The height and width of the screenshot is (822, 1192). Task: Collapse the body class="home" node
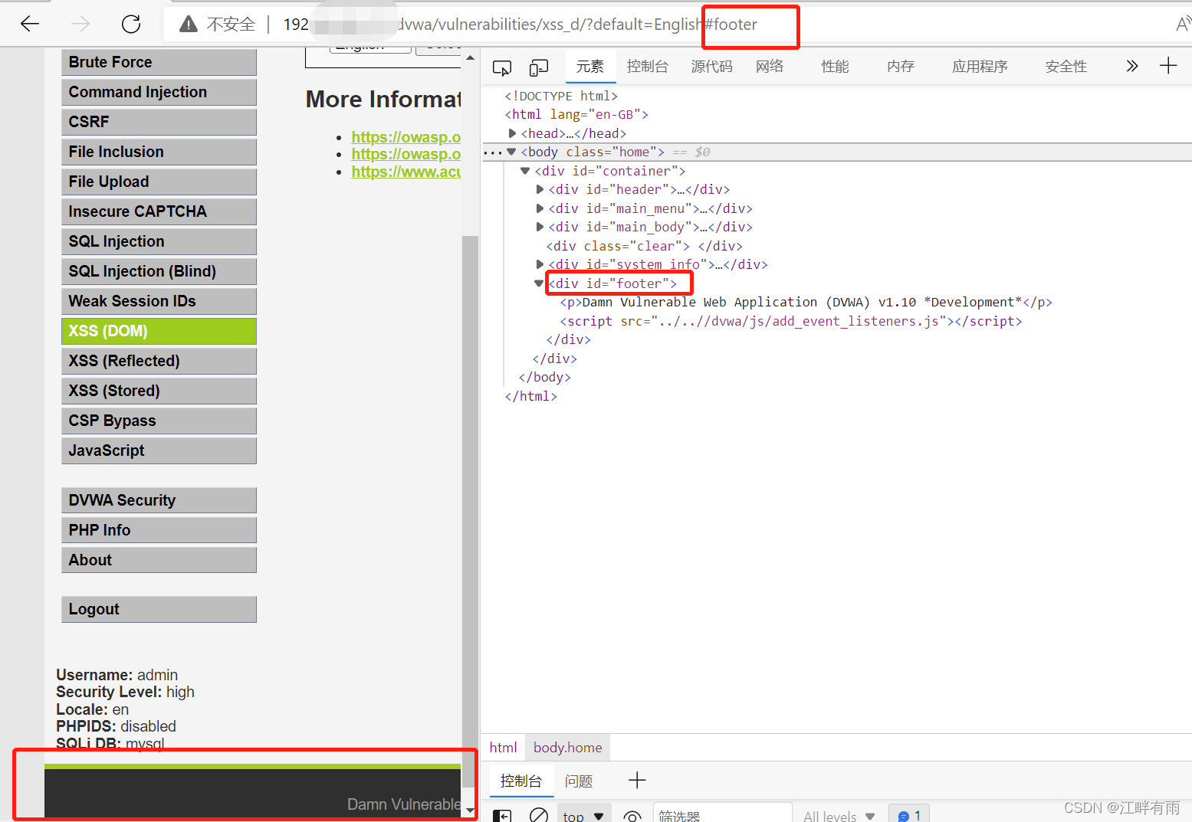pyautogui.click(x=511, y=152)
